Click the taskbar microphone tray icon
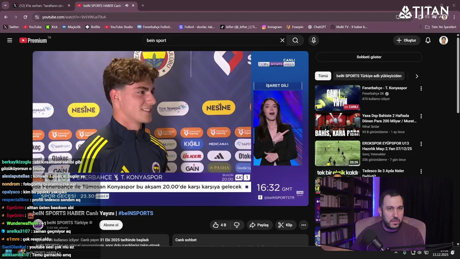 405,253
